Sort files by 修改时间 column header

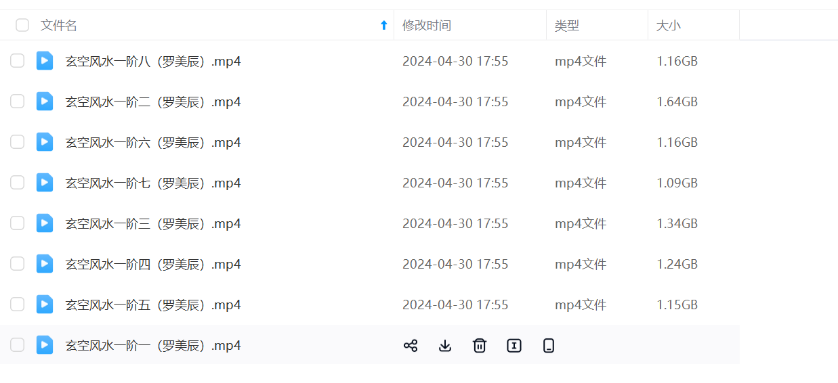tap(427, 26)
